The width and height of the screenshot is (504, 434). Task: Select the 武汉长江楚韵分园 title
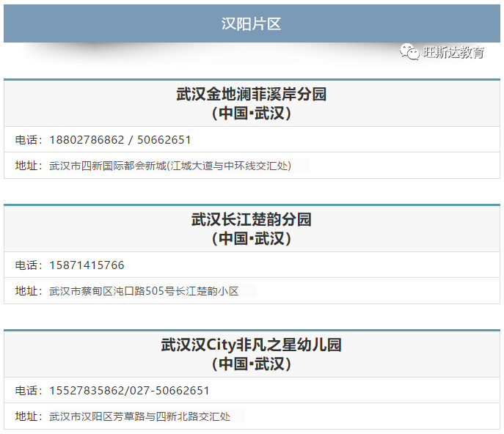252,219
